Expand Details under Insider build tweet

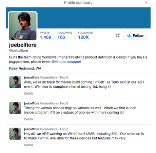click(x=28, y=93)
